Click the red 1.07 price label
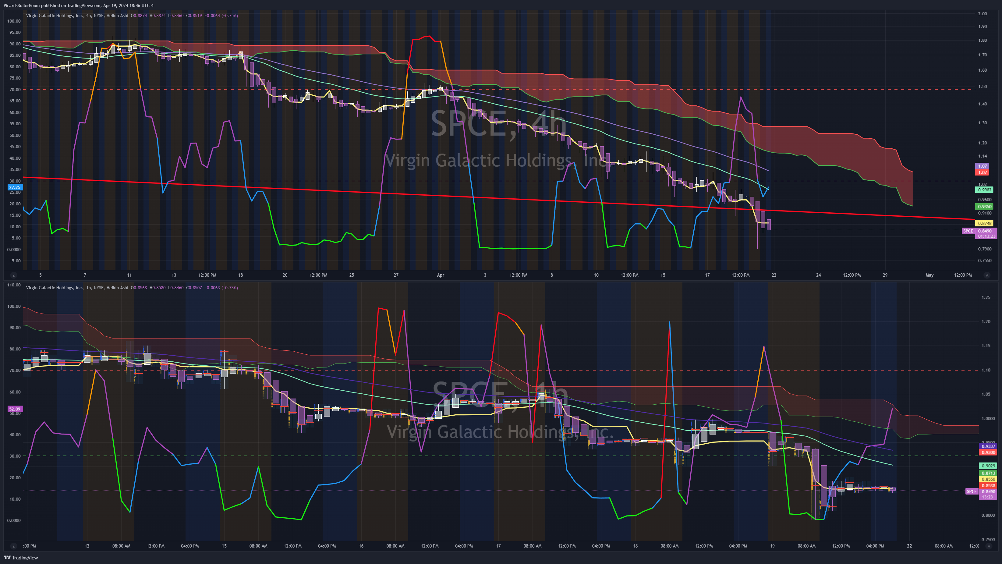Screen dimensions: 1002x564 tap(983, 172)
